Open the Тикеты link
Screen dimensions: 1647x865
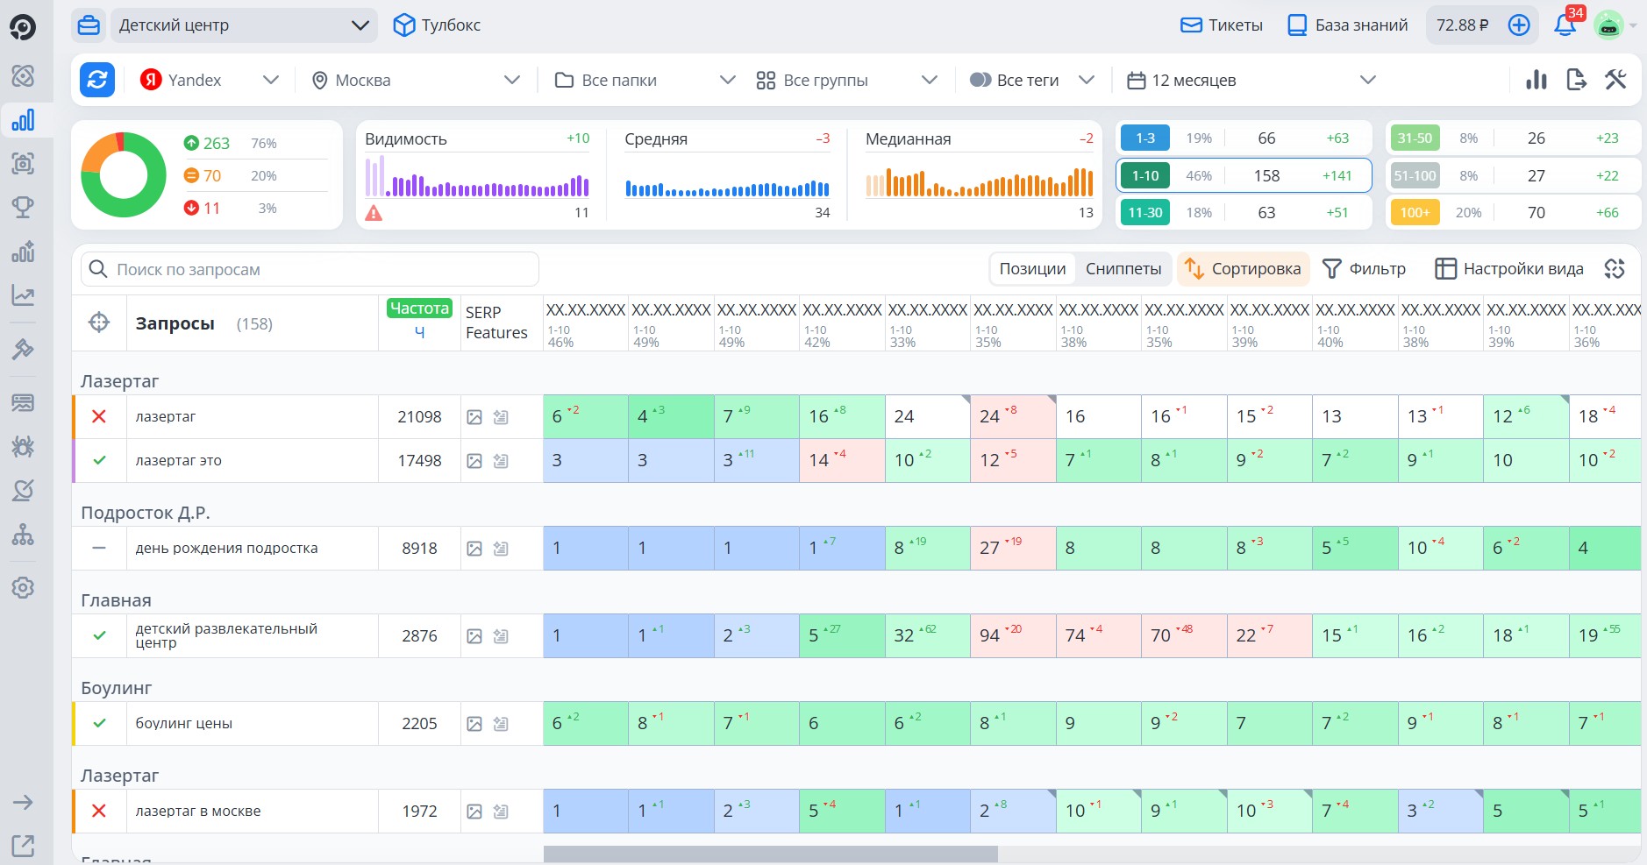coord(1222,25)
